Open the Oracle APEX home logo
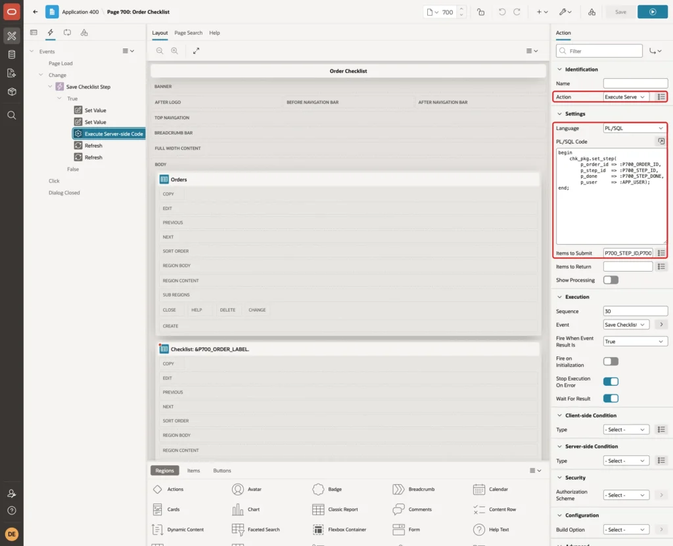This screenshot has height=546, width=673. click(12, 12)
